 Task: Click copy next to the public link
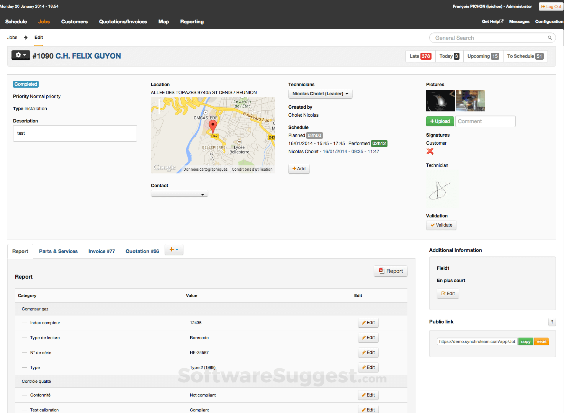525,341
